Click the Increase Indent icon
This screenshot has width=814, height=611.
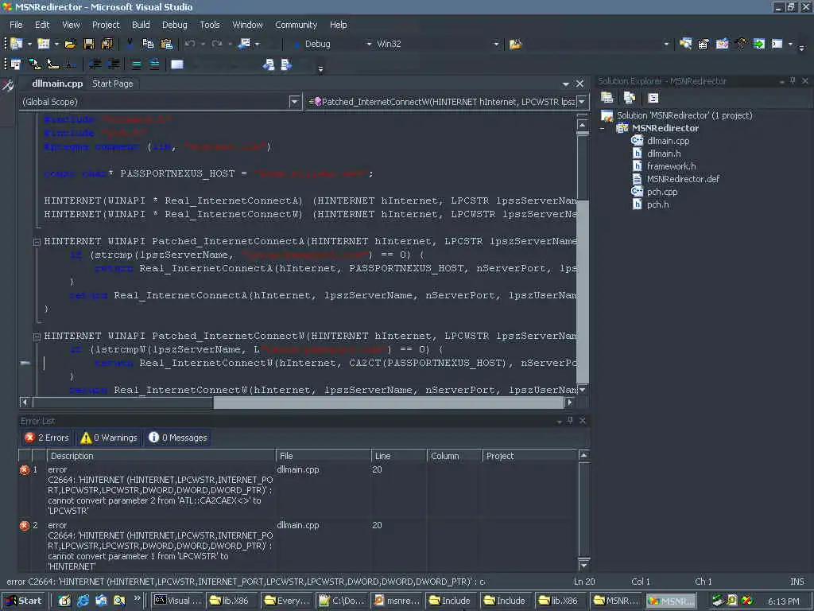click(x=113, y=64)
